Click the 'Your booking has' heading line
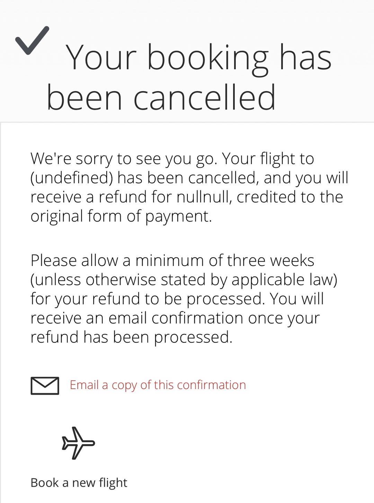The height and width of the screenshot is (503, 374). click(198, 58)
